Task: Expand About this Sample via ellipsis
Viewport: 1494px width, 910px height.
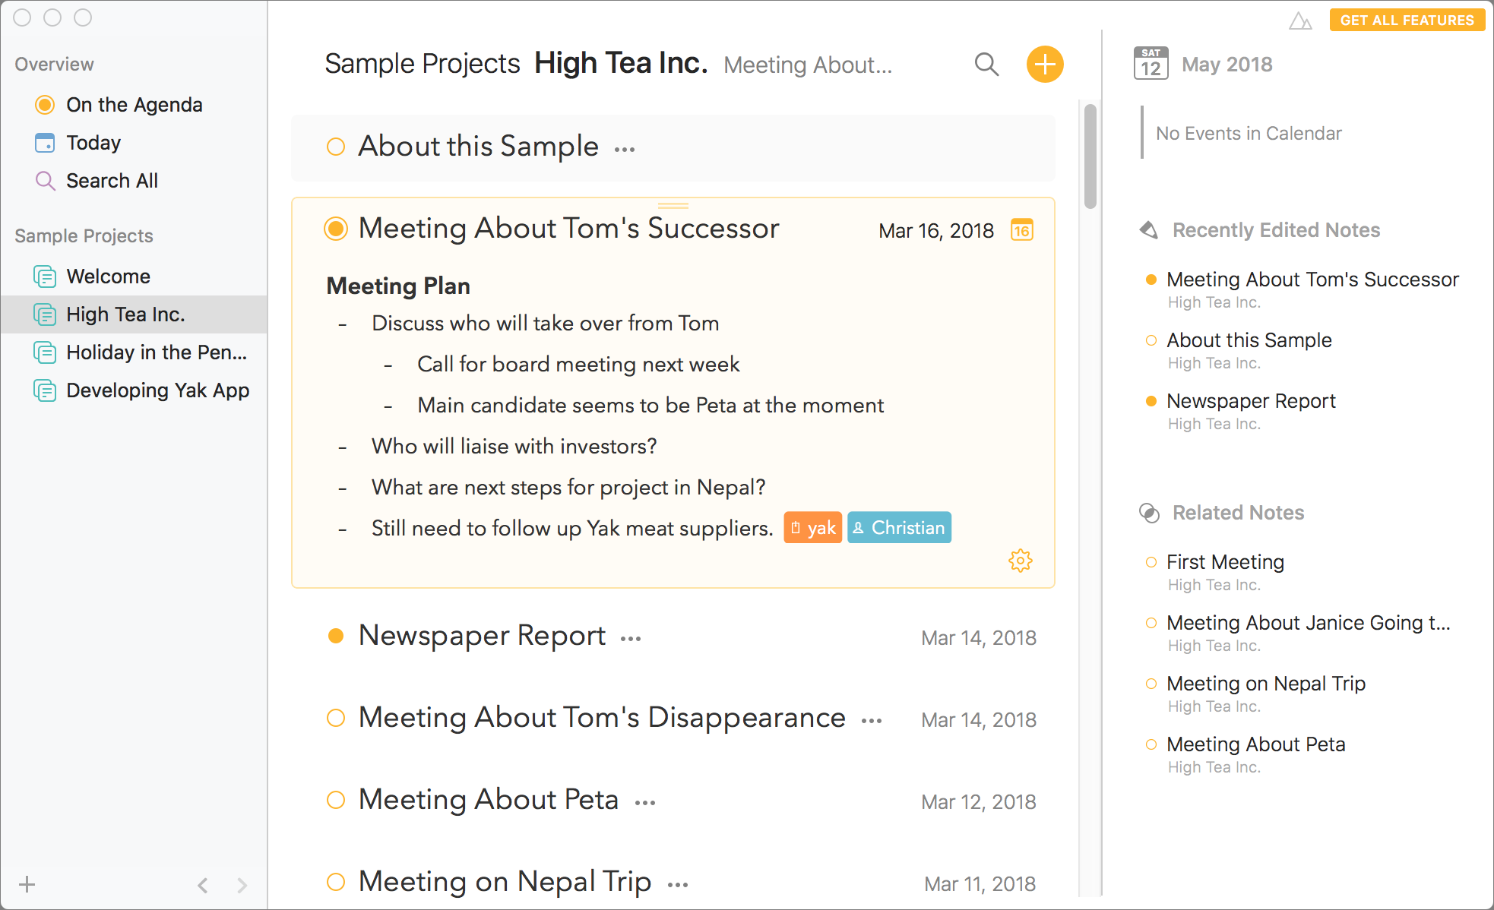Action: (625, 150)
